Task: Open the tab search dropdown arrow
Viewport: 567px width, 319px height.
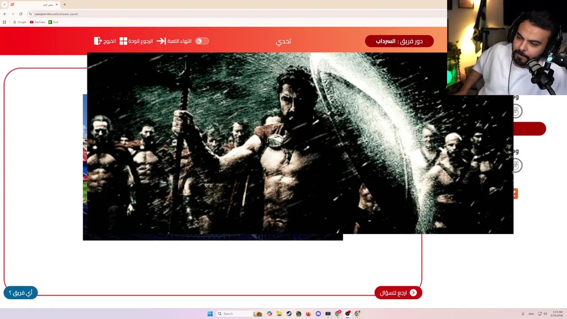Action: coord(4,4)
